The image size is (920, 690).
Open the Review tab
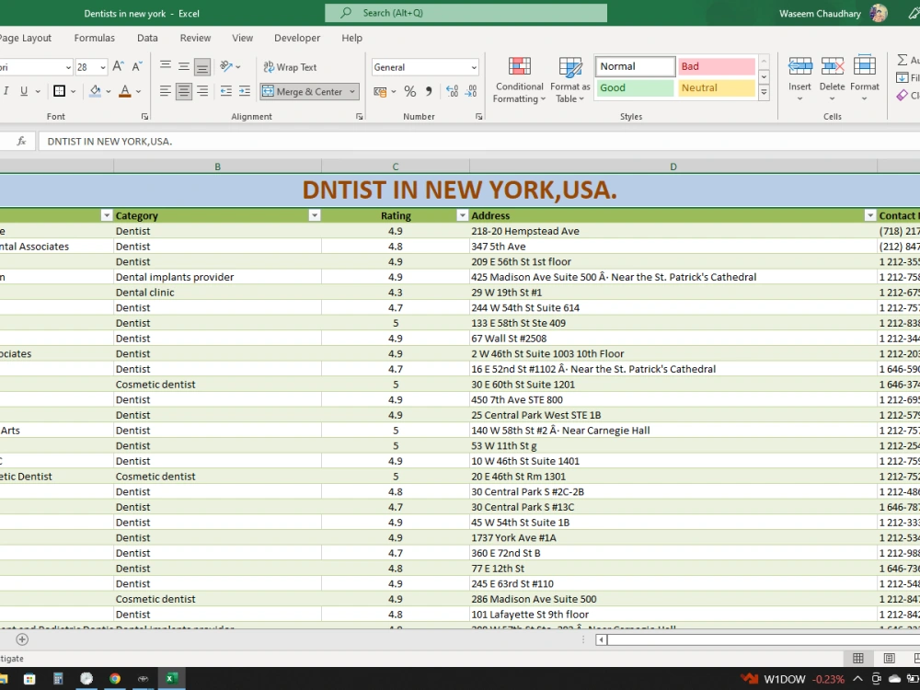coord(195,38)
